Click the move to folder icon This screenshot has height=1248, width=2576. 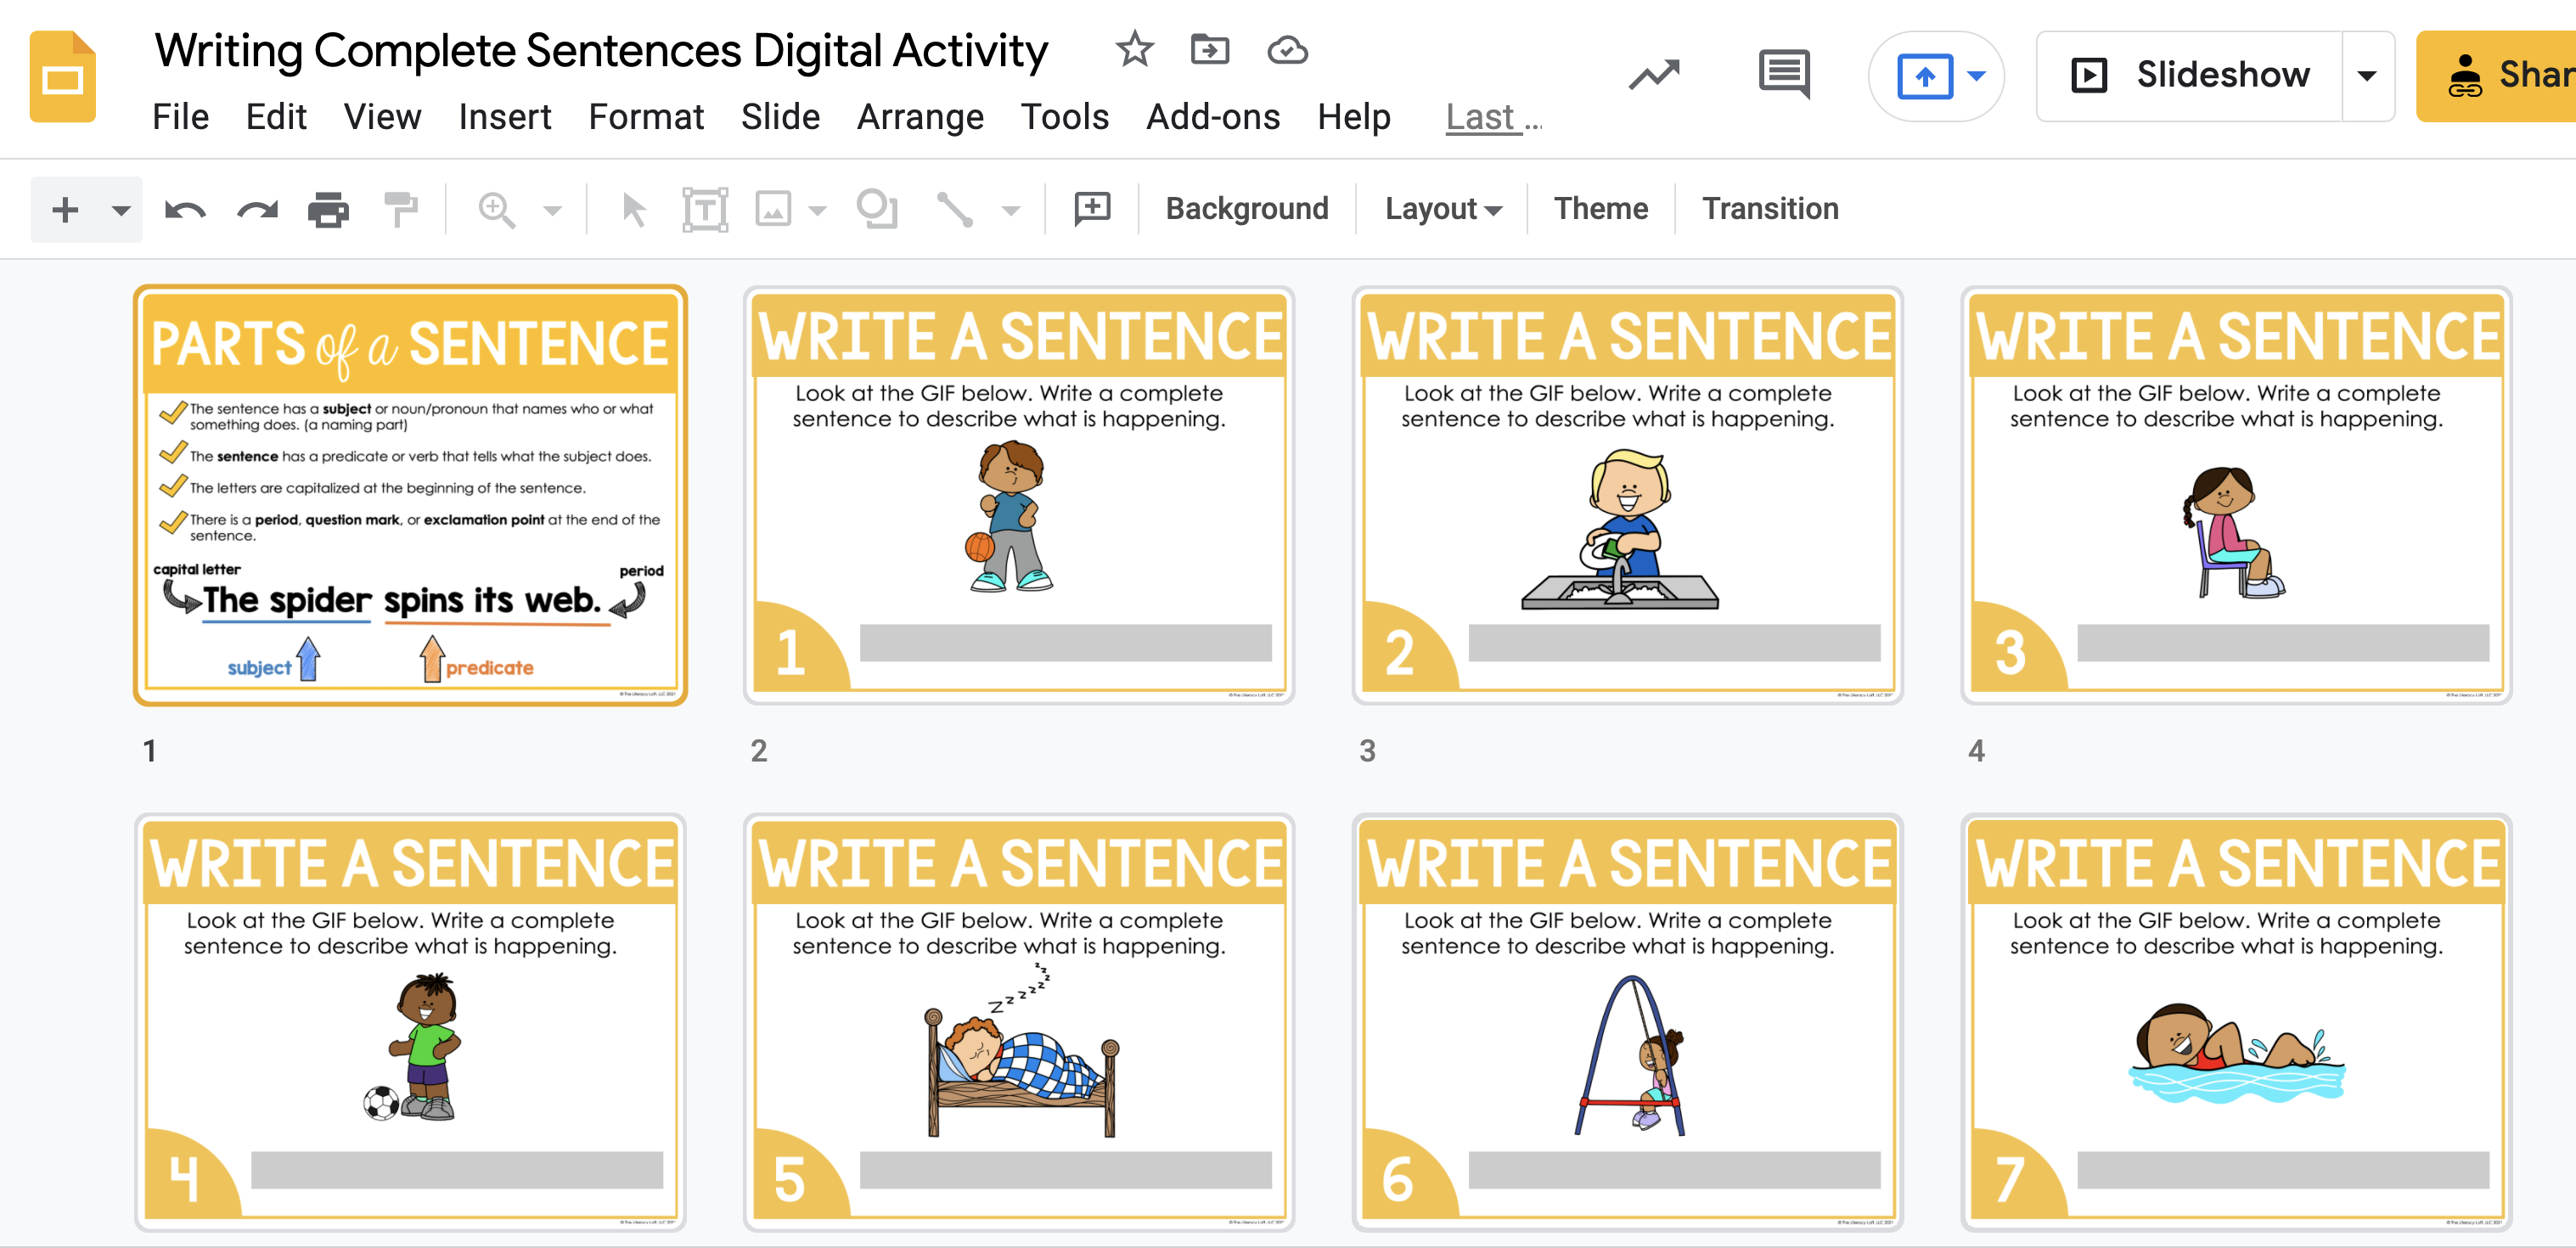1210,49
